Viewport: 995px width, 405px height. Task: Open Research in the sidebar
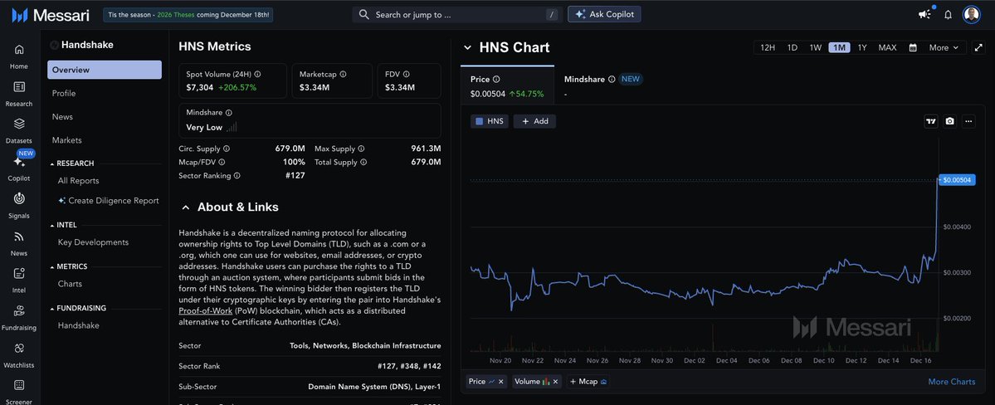19,93
